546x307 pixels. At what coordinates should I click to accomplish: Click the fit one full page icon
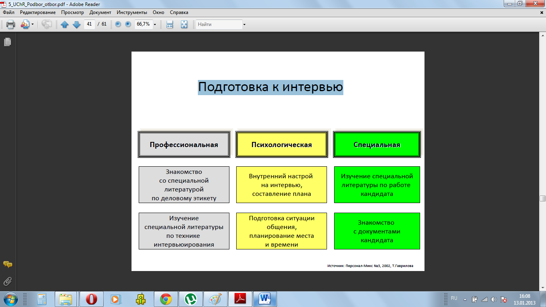[x=184, y=24]
